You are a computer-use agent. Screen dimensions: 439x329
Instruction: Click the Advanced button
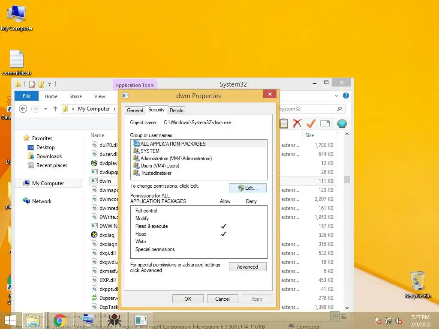pyautogui.click(x=247, y=267)
